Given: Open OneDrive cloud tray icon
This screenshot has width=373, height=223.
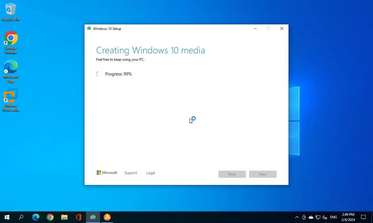Looking at the screenshot, I should [x=311, y=217].
